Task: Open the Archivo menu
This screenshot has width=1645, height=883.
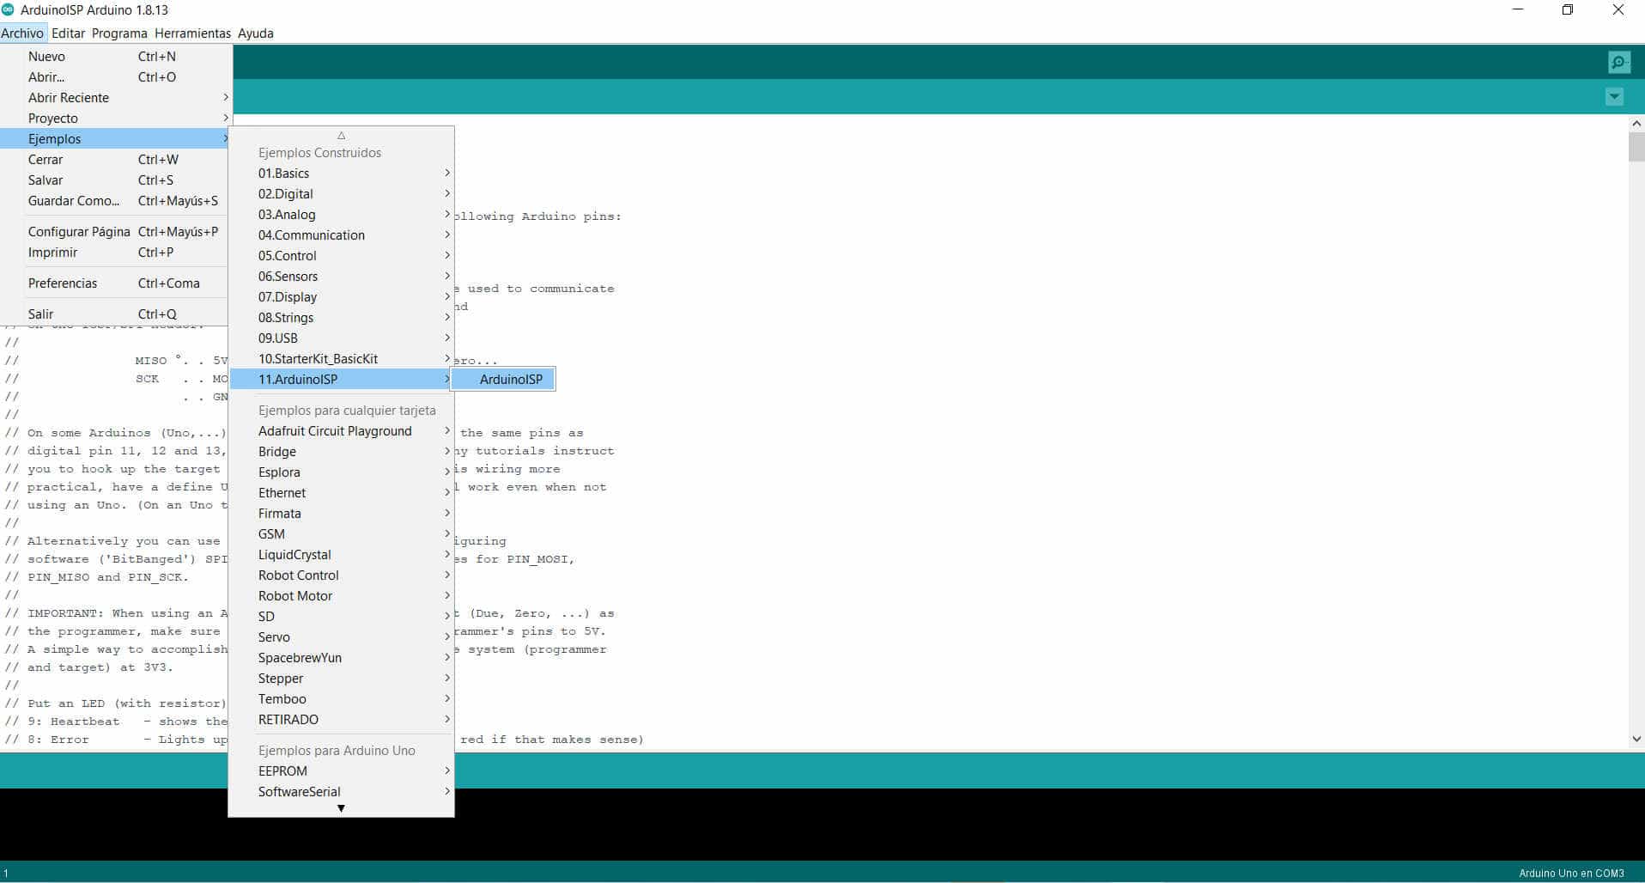Action: click(x=23, y=33)
